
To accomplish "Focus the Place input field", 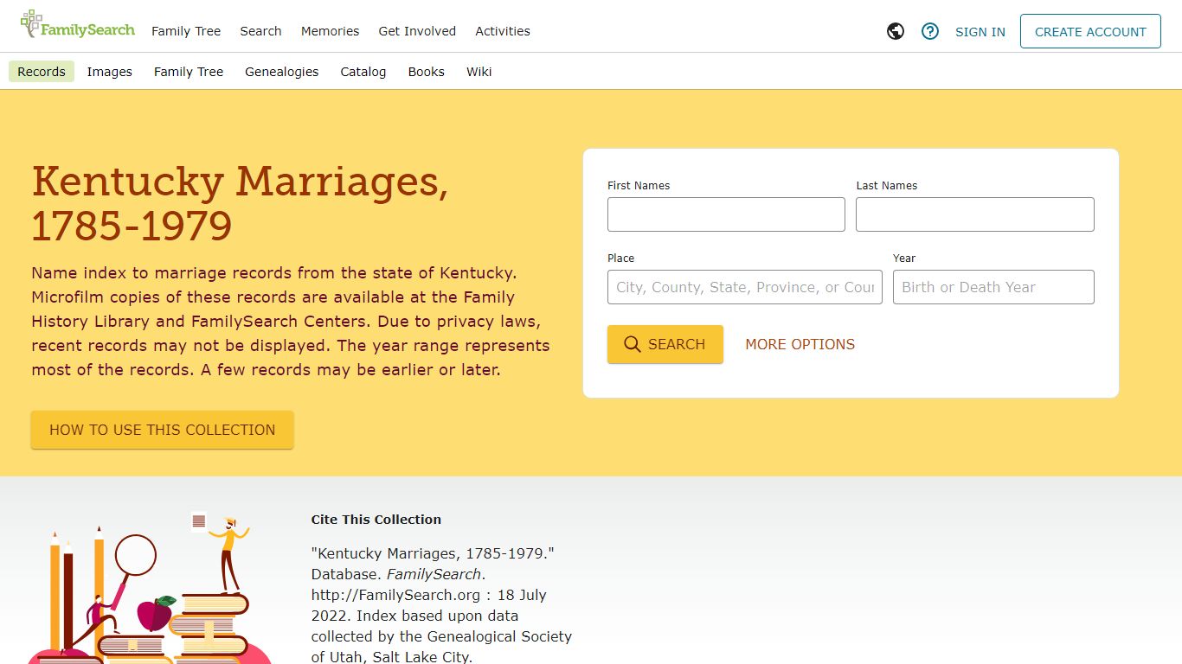I will pos(745,287).
